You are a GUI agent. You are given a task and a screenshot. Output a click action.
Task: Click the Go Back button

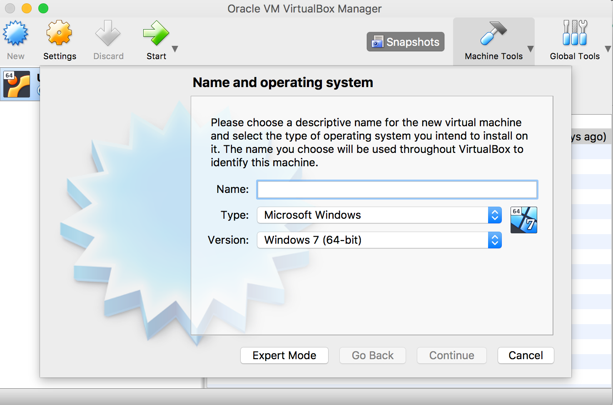373,355
